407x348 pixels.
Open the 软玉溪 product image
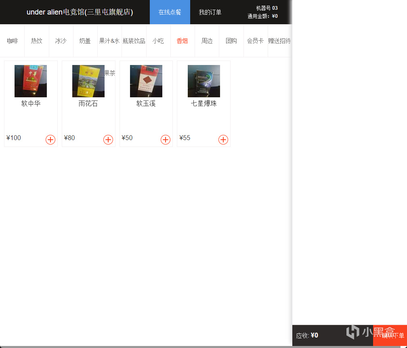(146, 81)
